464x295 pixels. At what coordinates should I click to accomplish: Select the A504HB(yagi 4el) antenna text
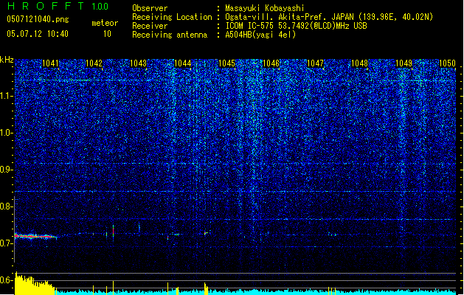[260, 35]
